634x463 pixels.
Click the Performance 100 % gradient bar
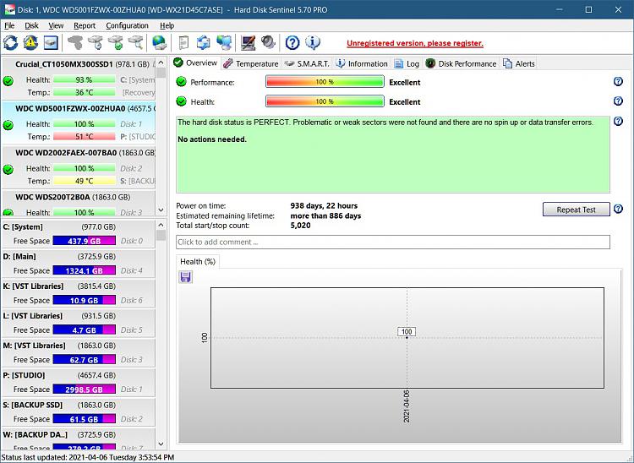pos(325,82)
